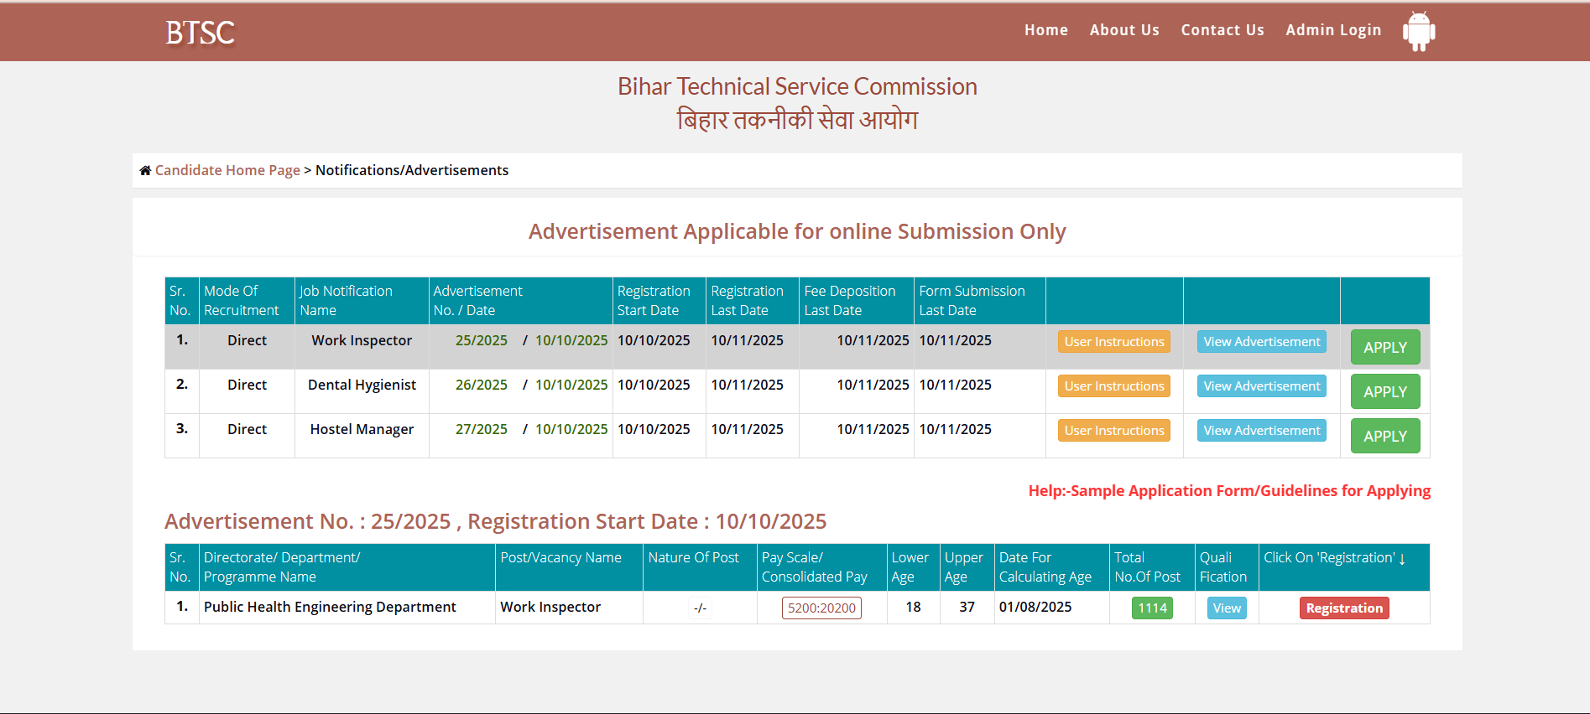The height and width of the screenshot is (714, 1590).
Task: Apply for the Hostel Manager post
Action: point(1384,436)
